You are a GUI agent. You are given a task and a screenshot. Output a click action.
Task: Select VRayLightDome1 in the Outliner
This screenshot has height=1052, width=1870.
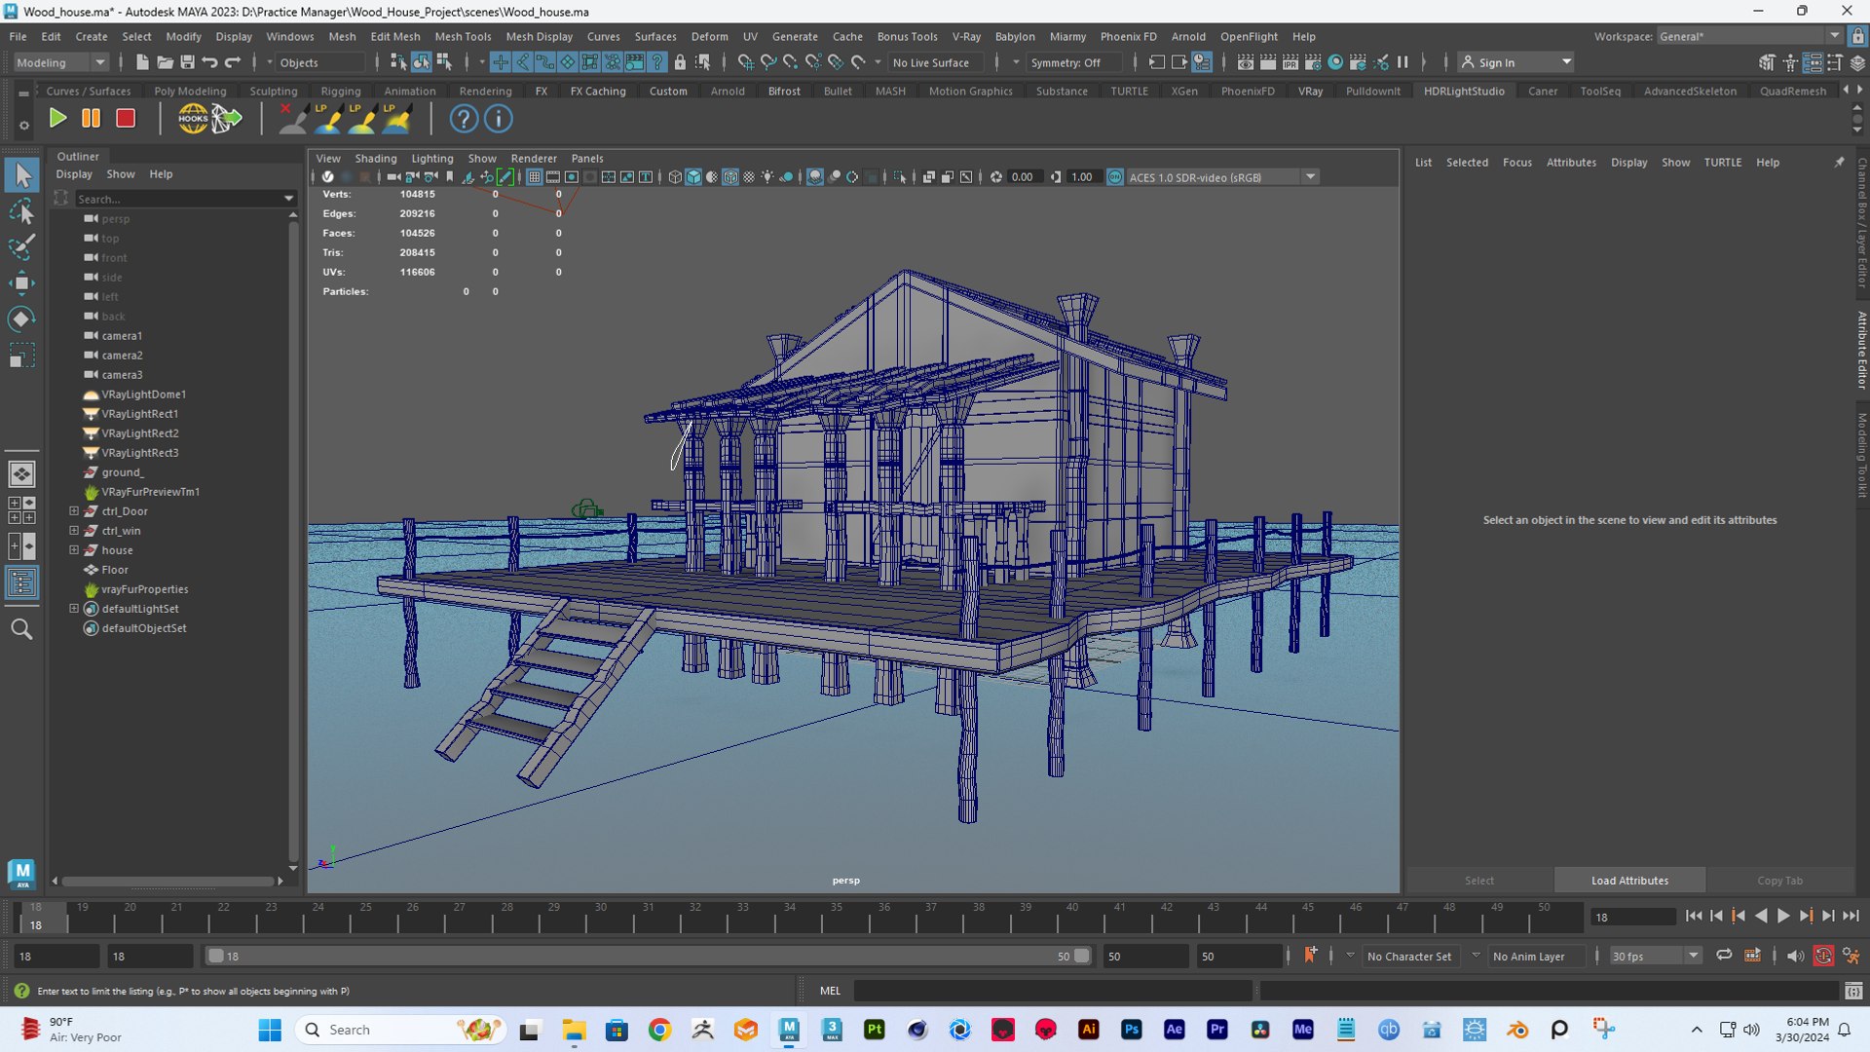pyautogui.click(x=143, y=394)
